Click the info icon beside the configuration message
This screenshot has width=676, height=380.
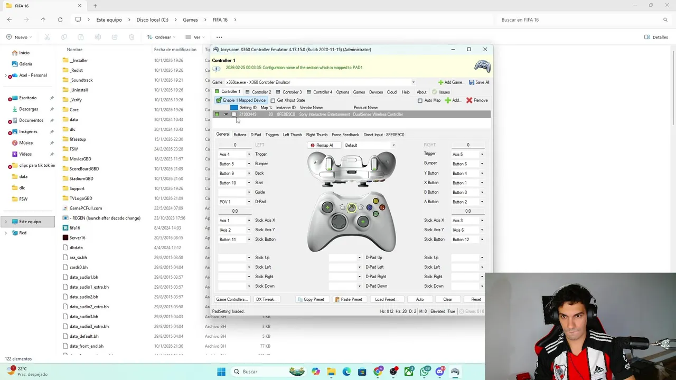(x=217, y=69)
